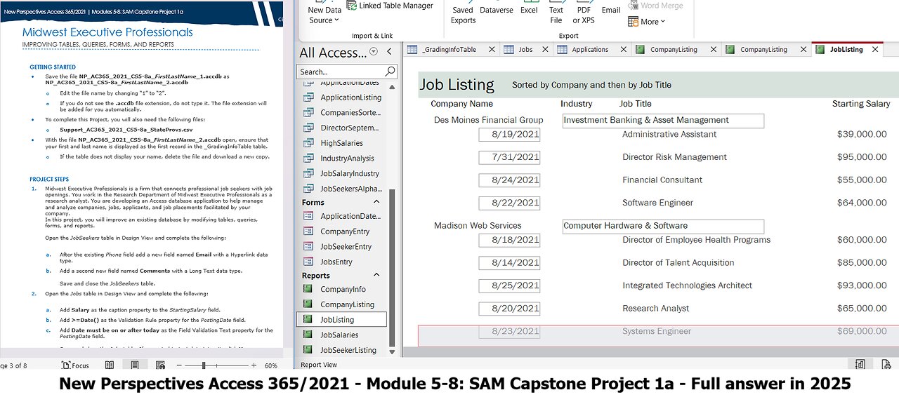
Task: Export the report as Text File
Action: pyautogui.click(x=556, y=14)
